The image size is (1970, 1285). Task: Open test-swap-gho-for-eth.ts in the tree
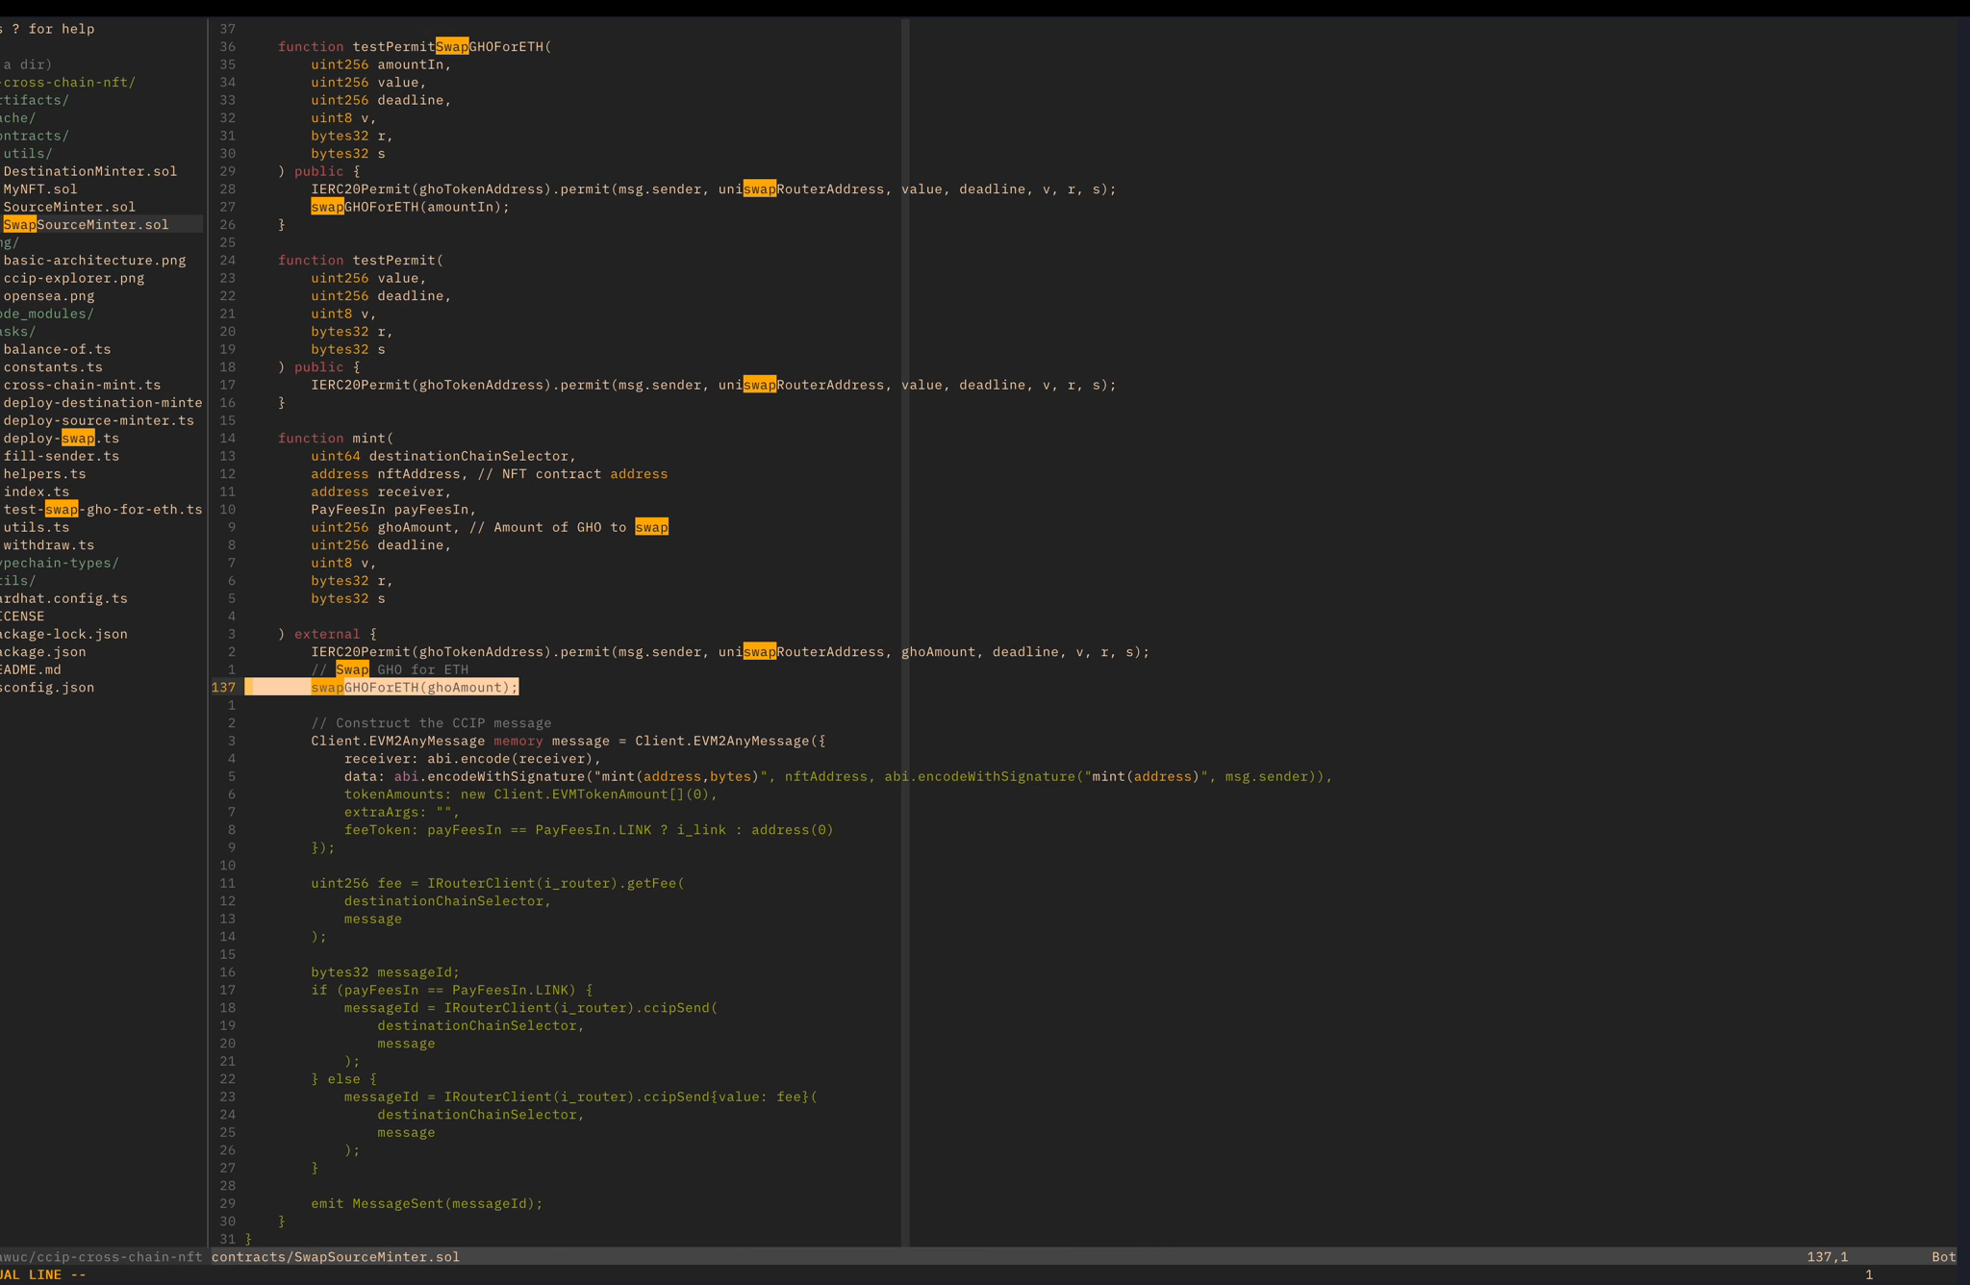tap(103, 510)
